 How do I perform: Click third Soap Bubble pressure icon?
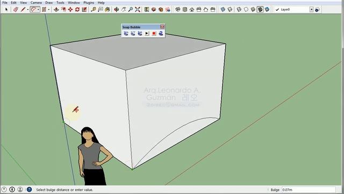point(140,33)
